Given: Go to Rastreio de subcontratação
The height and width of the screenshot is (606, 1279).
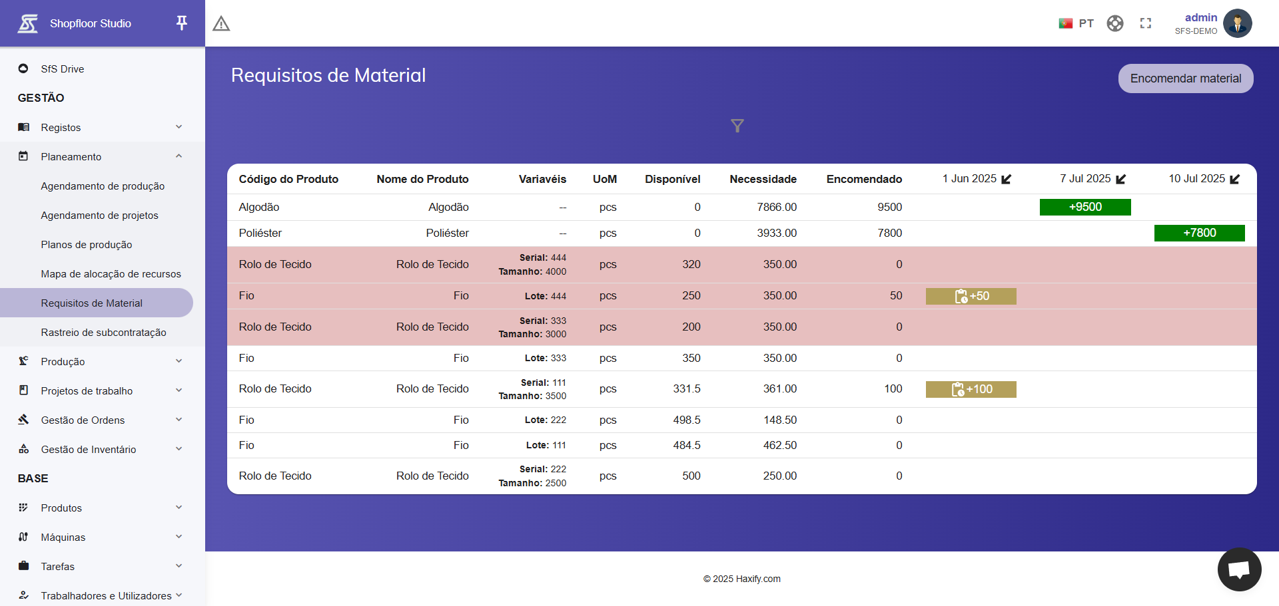Looking at the screenshot, I should click(103, 333).
